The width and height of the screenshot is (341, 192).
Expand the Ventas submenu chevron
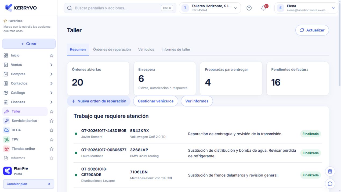(x=51, y=65)
